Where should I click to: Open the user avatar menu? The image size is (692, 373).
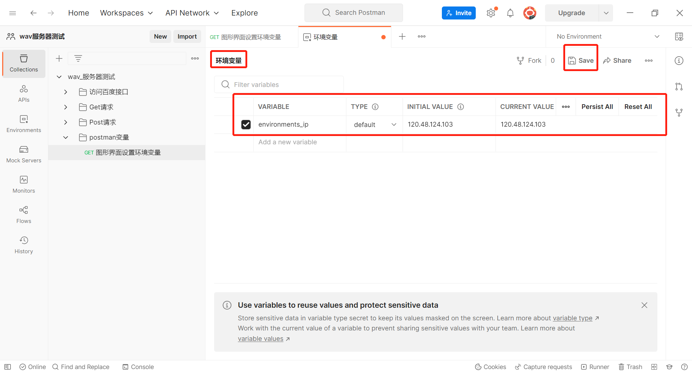click(x=530, y=13)
